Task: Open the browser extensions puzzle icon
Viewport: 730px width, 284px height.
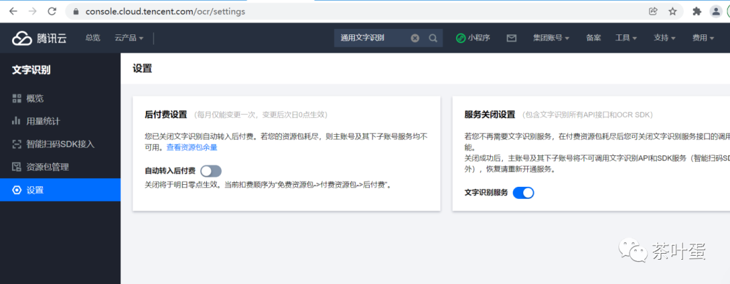Action: [x=697, y=11]
